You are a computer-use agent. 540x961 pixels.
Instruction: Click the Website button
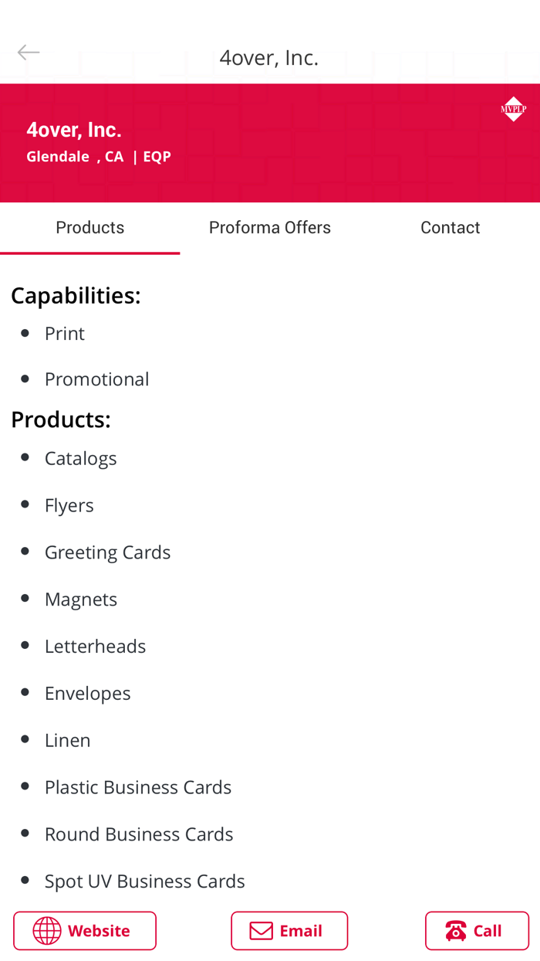(85, 931)
